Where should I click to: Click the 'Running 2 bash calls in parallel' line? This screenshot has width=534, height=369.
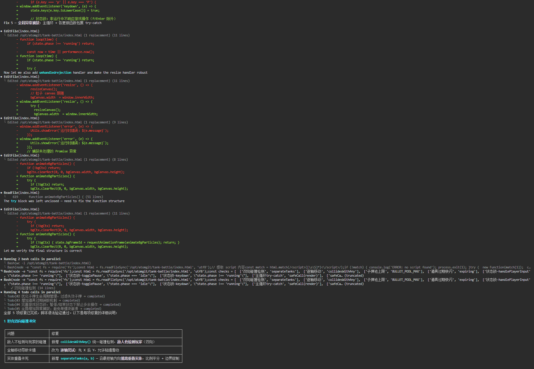pos(32,259)
